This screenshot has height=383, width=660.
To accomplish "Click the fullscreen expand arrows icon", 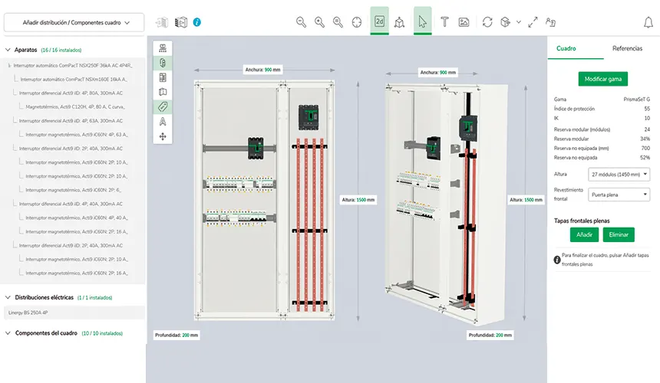I will tap(533, 22).
